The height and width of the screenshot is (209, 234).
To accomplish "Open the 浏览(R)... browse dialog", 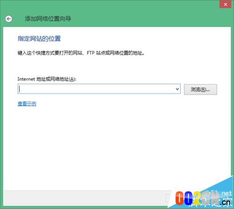I will click(x=200, y=89).
